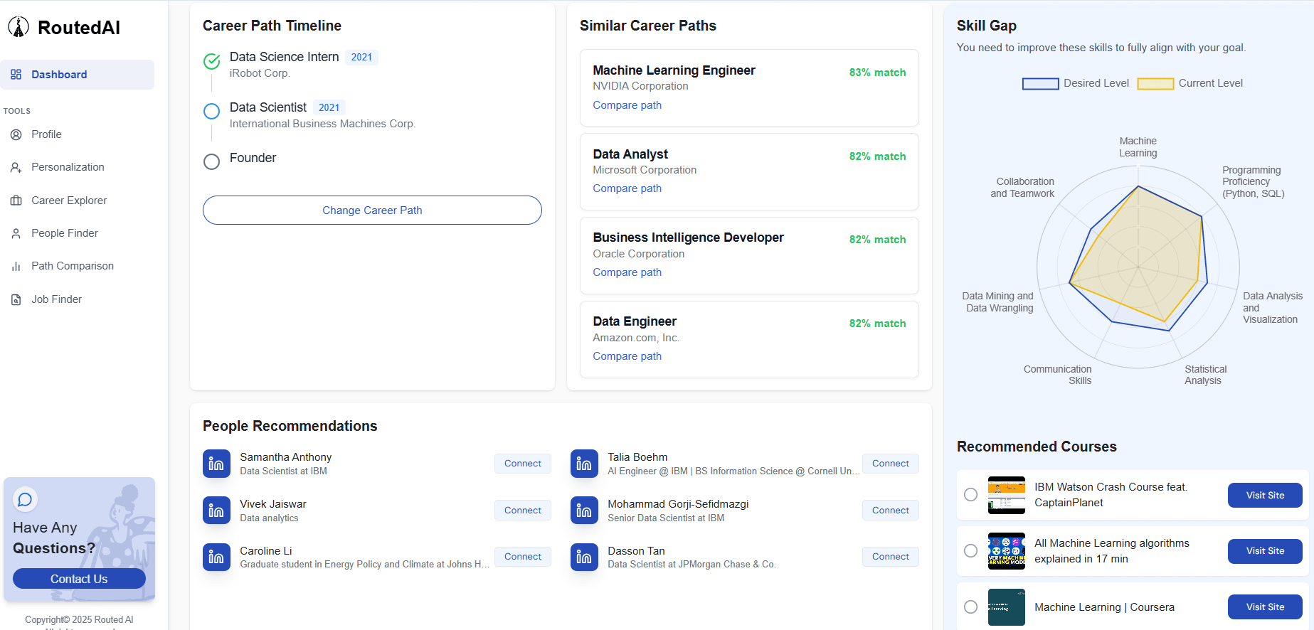The image size is (1314, 630).
Task: Click the People Finder person icon
Action: [16, 233]
